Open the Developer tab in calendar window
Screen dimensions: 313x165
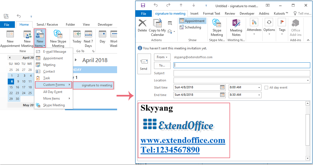pos(105,24)
